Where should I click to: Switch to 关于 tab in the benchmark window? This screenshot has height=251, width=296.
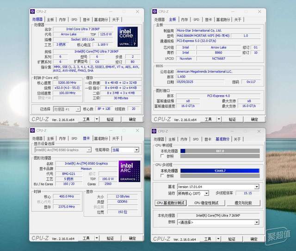237,139
